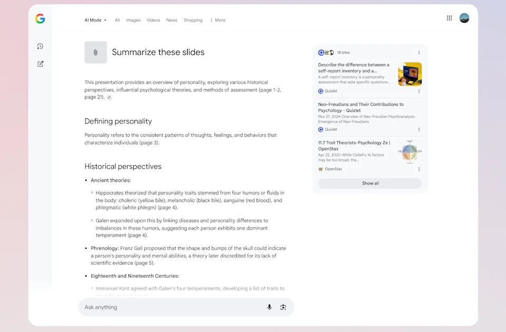The width and height of the screenshot is (506, 332).
Task: Open search history in the sidebar
Action: pos(40,46)
